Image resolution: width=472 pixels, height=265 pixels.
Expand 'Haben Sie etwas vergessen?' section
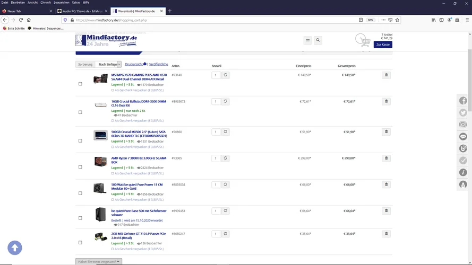tap(99, 261)
